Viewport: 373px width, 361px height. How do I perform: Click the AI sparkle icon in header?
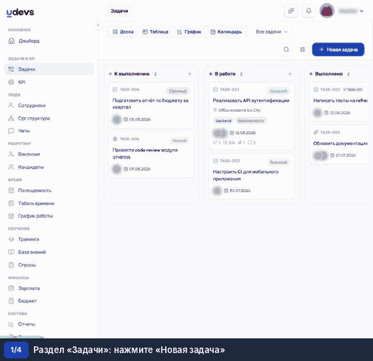tap(291, 11)
